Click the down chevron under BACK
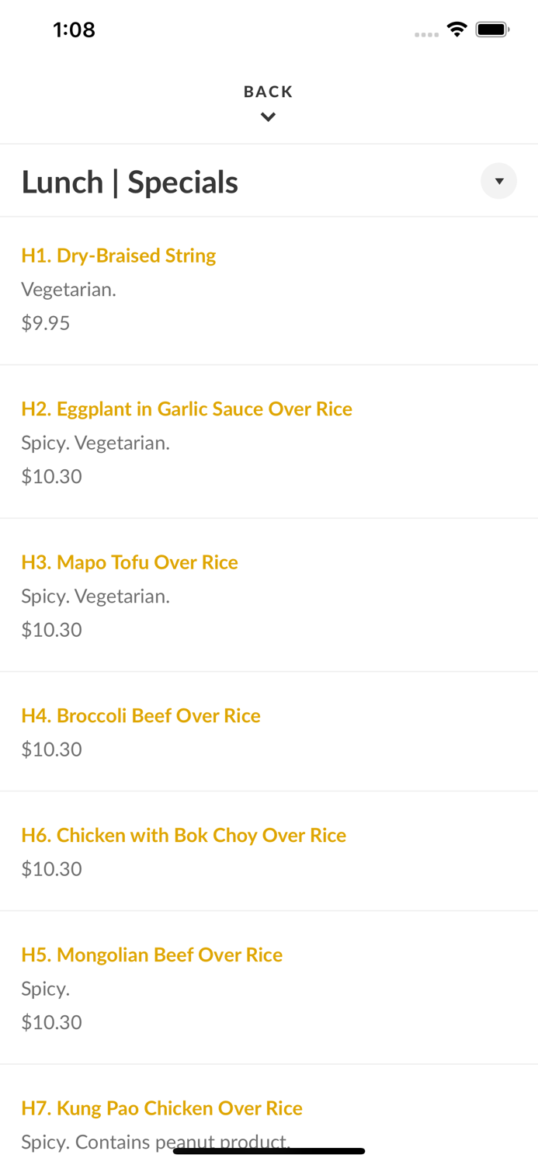Image resolution: width=538 pixels, height=1165 pixels. 268,117
